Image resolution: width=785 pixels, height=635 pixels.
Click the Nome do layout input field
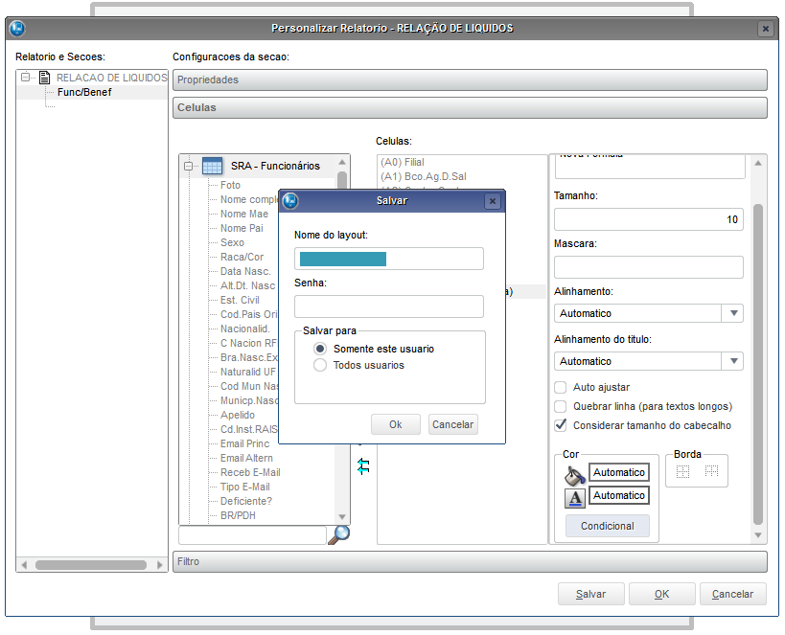pos(389,259)
